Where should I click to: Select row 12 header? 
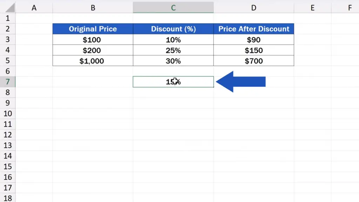pos(8,135)
